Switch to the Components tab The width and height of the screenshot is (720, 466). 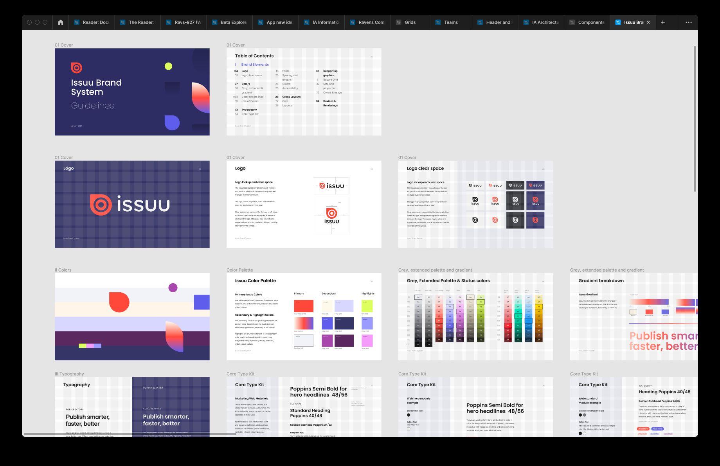click(x=587, y=22)
